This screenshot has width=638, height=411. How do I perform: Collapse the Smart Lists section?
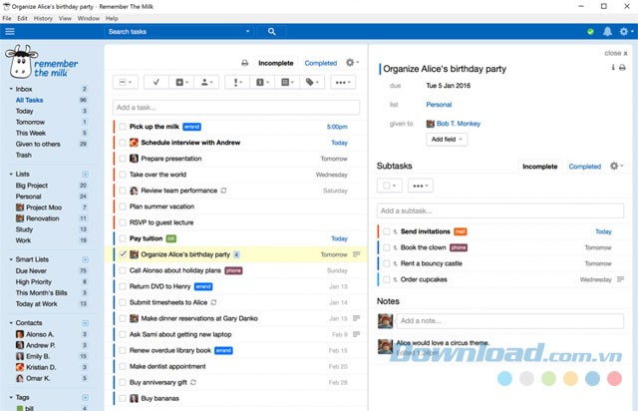pyautogui.click(x=10, y=257)
